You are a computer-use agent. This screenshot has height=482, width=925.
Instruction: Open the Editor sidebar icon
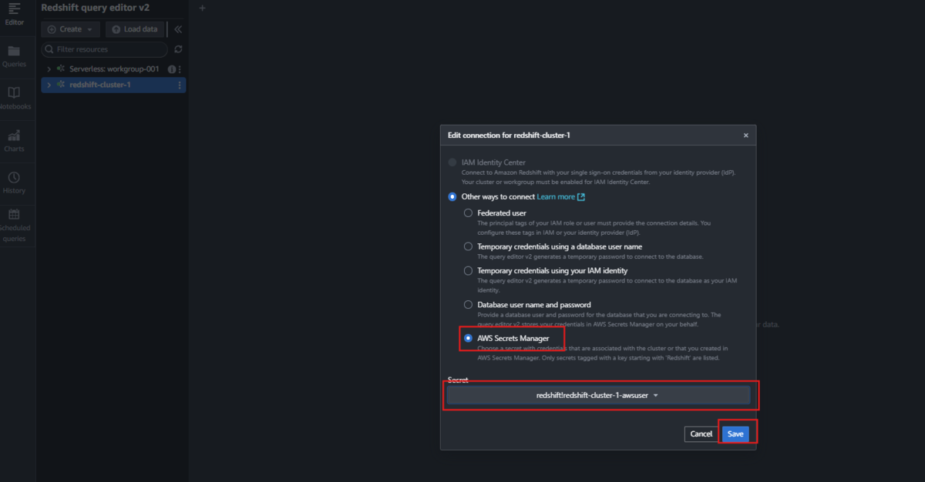pos(14,9)
